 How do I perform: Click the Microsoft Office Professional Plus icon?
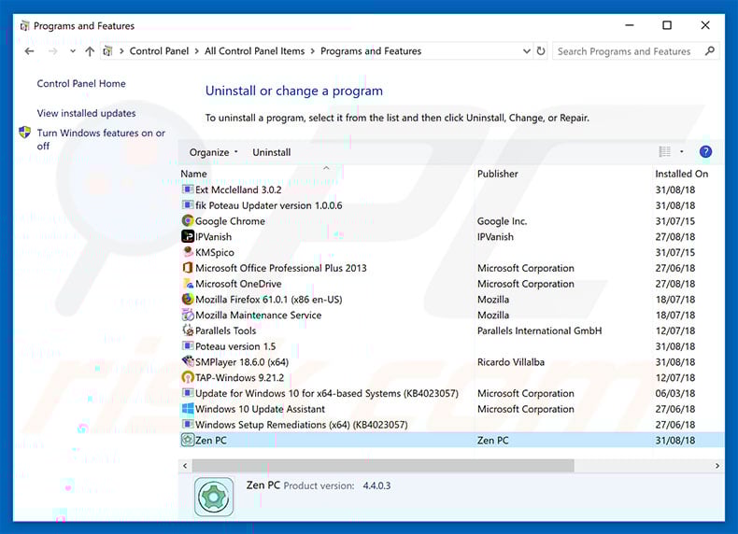pos(188,268)
